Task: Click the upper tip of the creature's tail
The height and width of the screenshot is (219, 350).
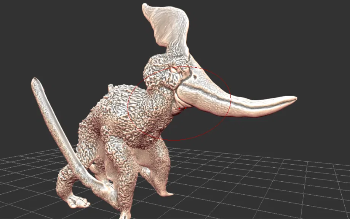Action: pos(35,81)
